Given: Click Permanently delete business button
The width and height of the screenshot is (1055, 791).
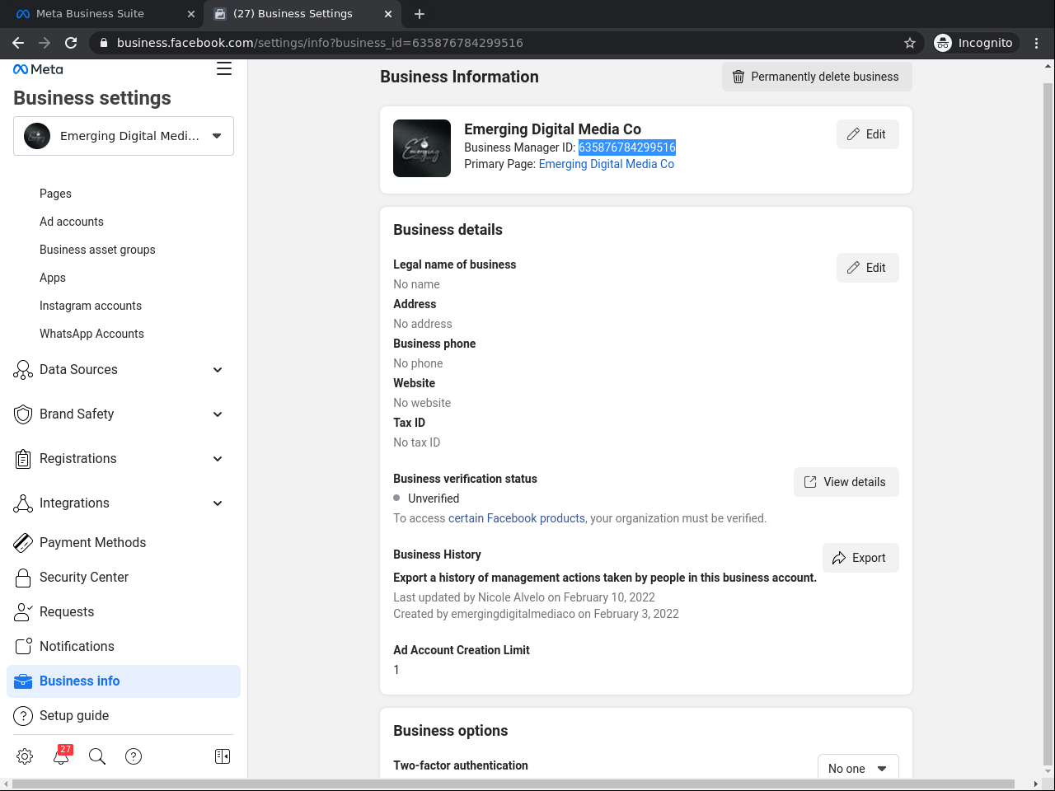Looking at the screenshot, I should point(817,77).
